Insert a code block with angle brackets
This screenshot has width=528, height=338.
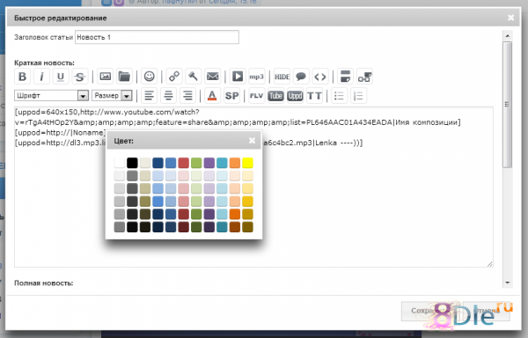point(320,77)
